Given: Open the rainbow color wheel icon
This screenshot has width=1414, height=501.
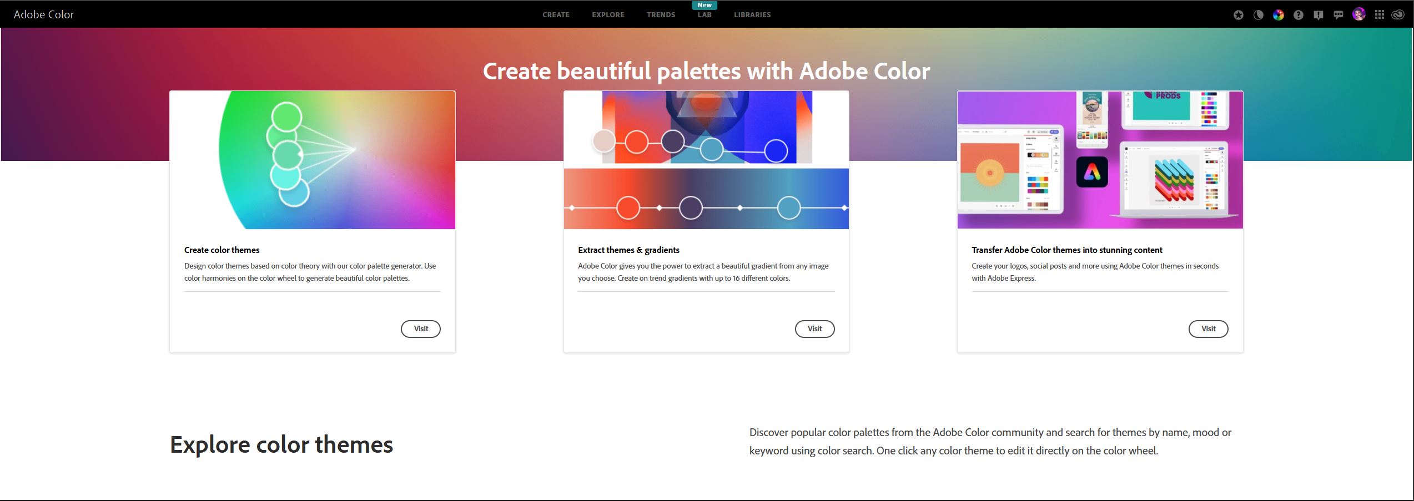Looking at the screenshot, I should pyautogui.click(x=1279, y=15).
